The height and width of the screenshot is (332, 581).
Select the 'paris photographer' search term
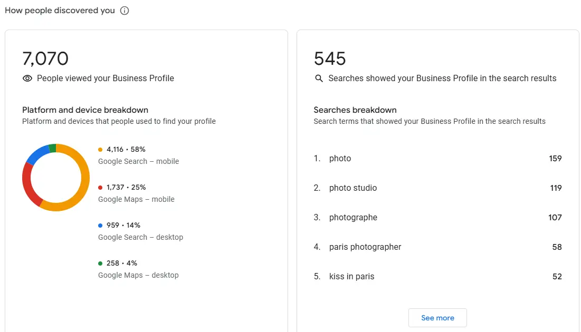(x=365, y=247)
